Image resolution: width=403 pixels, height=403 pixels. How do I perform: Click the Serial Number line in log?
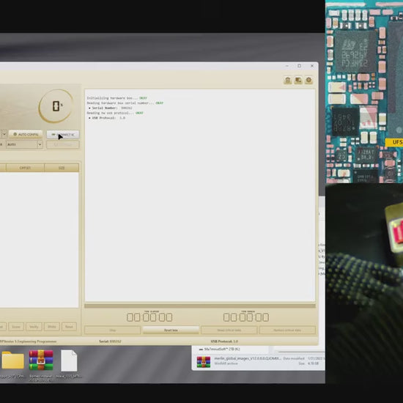click(111, 108)
